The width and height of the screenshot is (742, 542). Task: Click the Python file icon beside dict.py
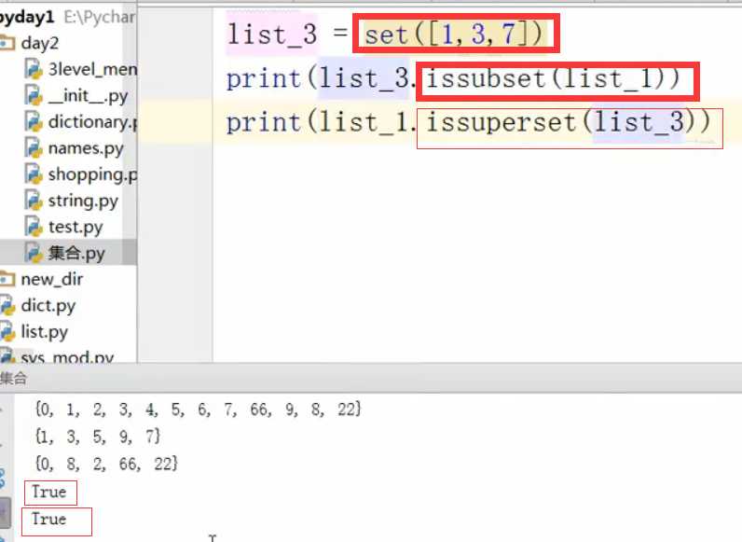click(8, 306)
